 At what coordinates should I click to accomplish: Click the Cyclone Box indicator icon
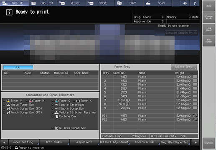point(57,116)
